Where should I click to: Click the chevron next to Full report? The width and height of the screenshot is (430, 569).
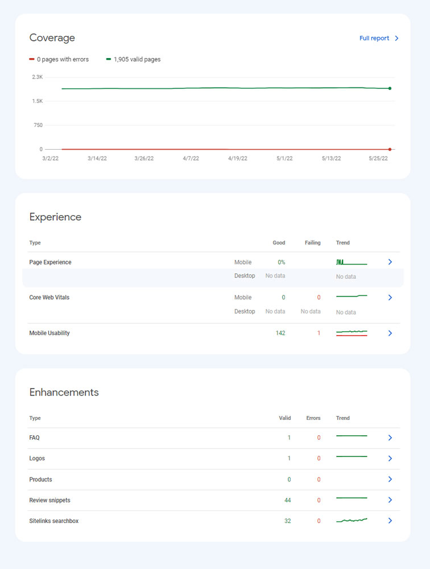(x=396, y=38)
